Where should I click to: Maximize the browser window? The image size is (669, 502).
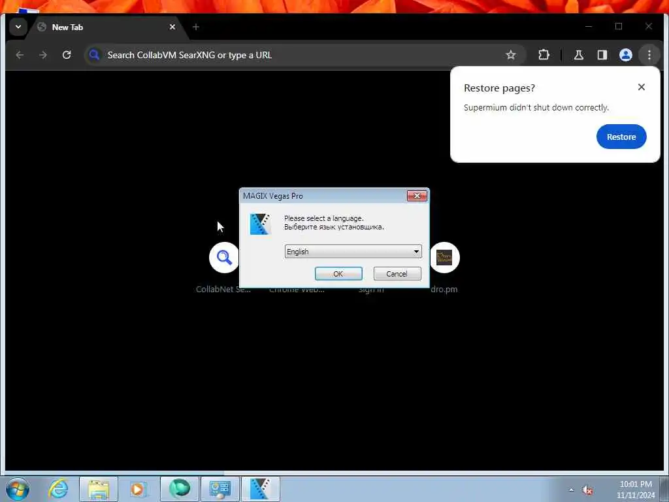(x=619, y=26)
